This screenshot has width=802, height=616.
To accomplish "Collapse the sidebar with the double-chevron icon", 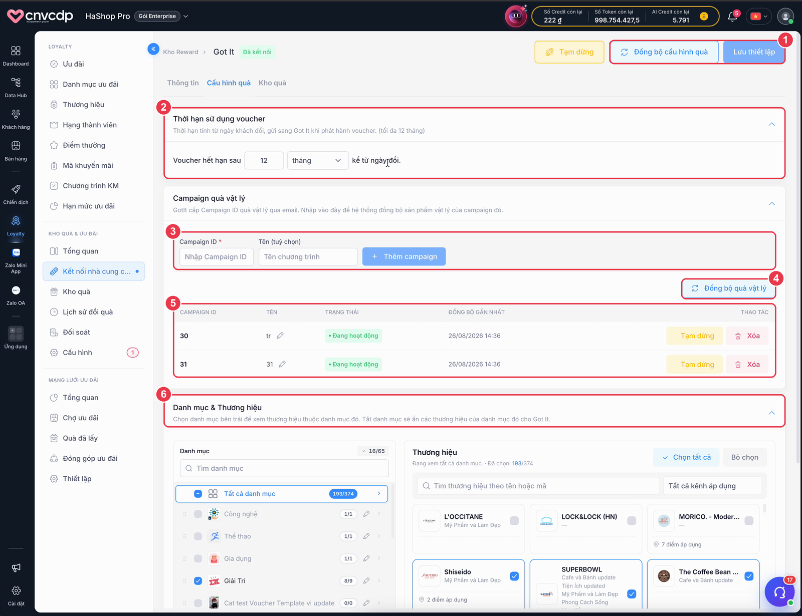I will point(153,49).
